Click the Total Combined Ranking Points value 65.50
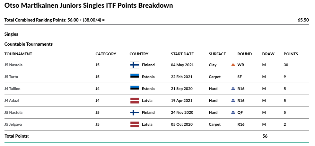The width and height of the screenshot is (315, 146). click(x=303, y=20)
